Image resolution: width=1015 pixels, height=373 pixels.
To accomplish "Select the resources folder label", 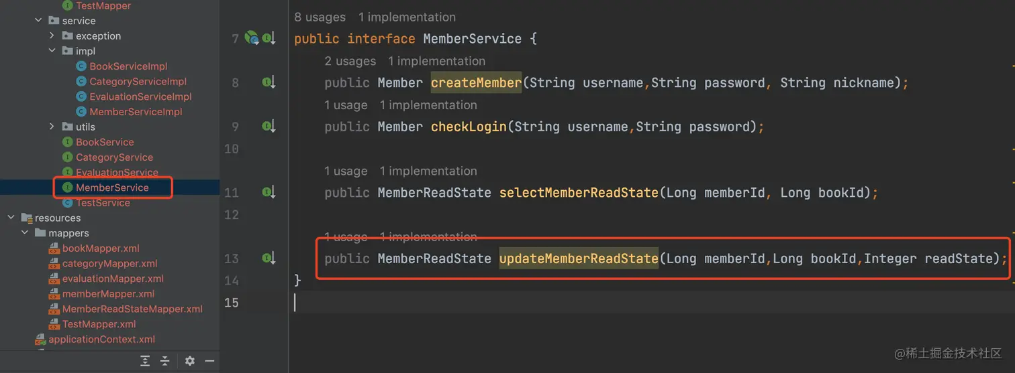I will click(x=58, y=218).
